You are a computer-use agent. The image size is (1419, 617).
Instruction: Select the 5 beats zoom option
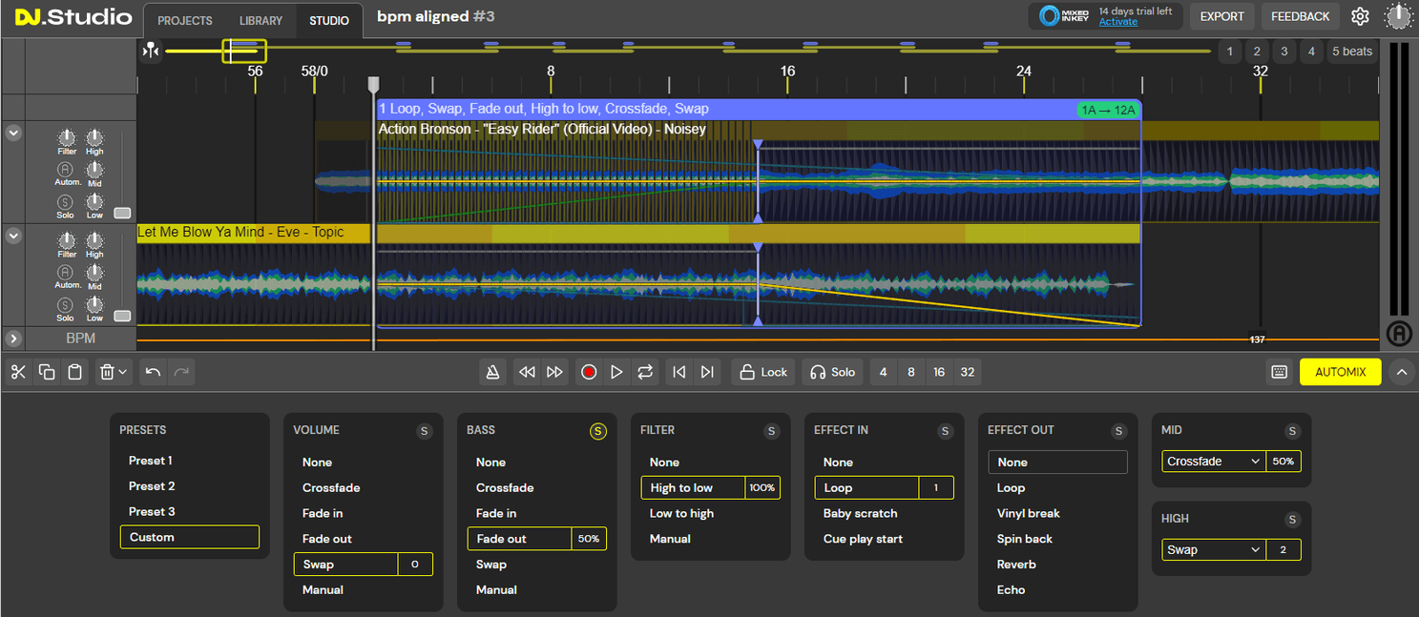pos(1351,51)
